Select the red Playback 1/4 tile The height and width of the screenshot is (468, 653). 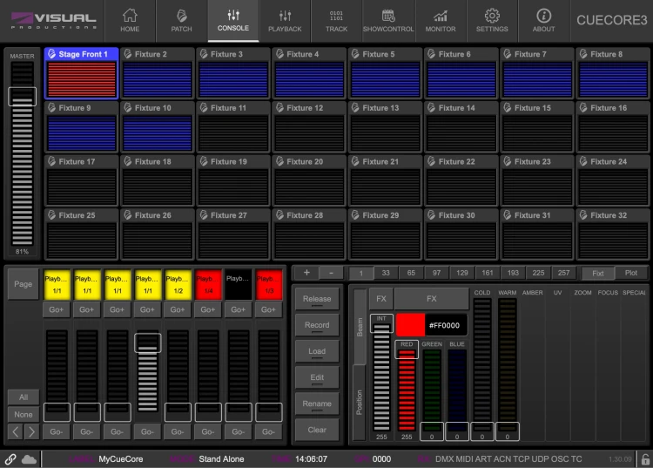[208, 285]
